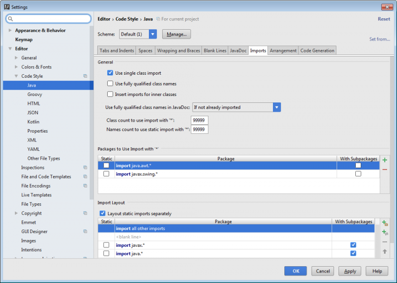Add package entry to Import Layout
The height and width of the screenshot is (283, 397).
(x=385, y=224)
